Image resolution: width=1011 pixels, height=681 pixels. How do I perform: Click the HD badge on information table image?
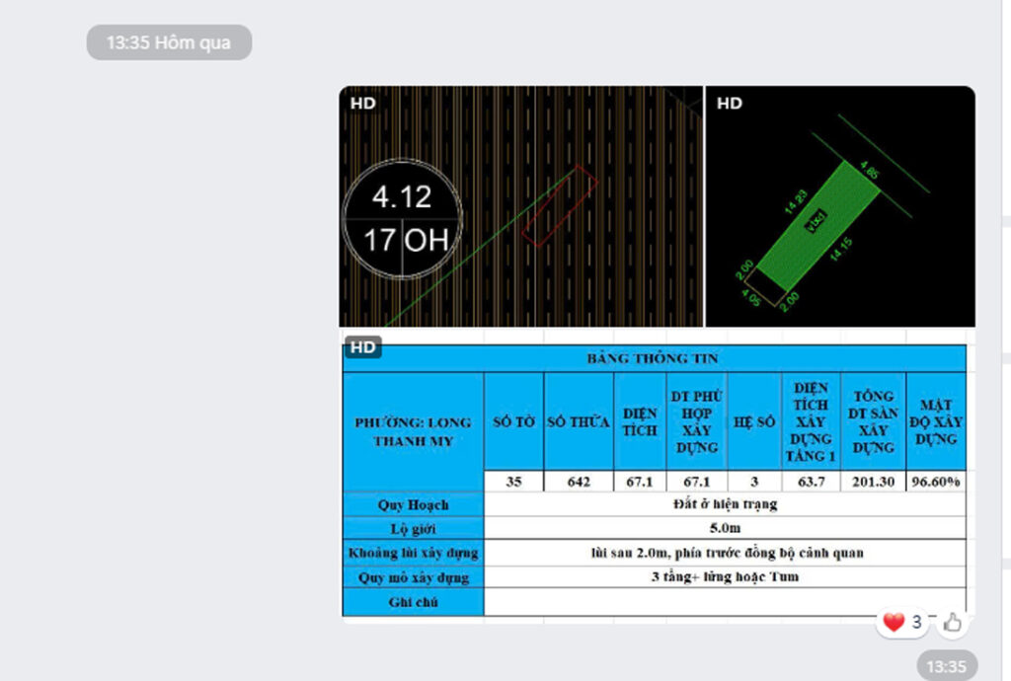tap(362, 346)
